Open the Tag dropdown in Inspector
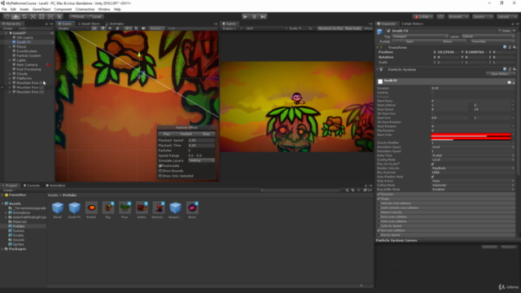This screenshot has width=521, height=293. click(420, 36)
